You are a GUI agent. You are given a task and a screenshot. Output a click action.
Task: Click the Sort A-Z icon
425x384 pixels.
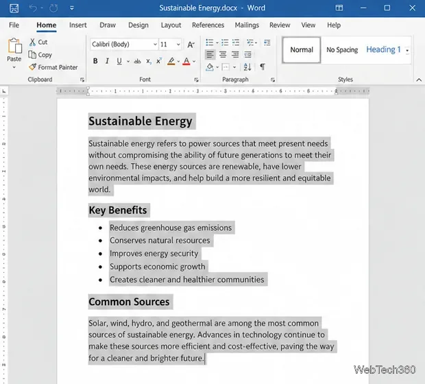coord(247,67)
